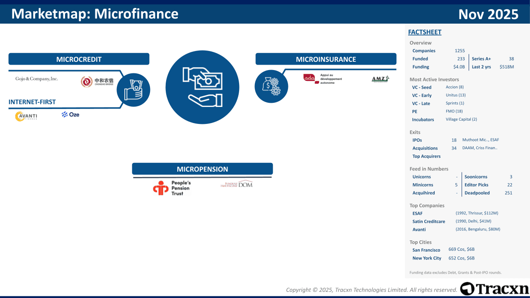Open the FACTSHEET link

point(425,32)
